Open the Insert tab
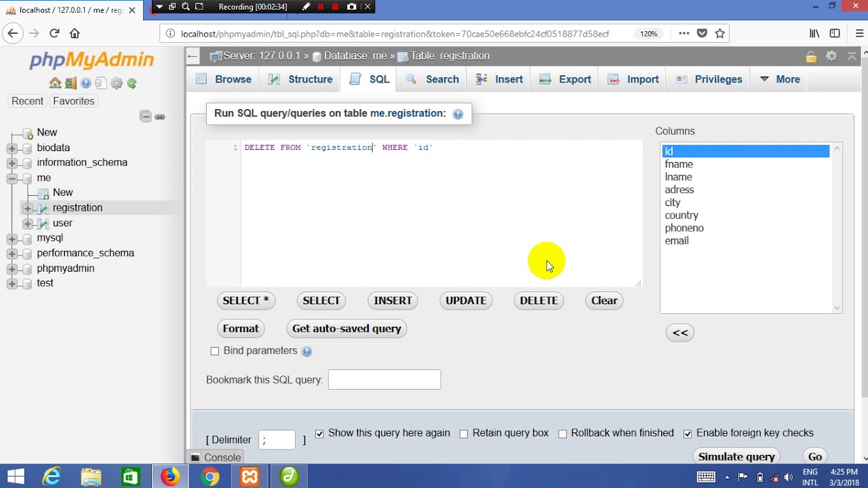 (x=499, y=79)
